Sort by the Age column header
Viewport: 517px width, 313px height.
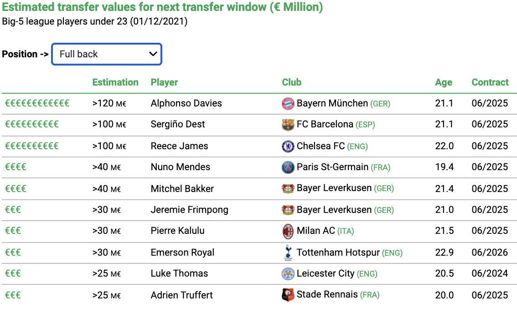click(x=444, y=82)
